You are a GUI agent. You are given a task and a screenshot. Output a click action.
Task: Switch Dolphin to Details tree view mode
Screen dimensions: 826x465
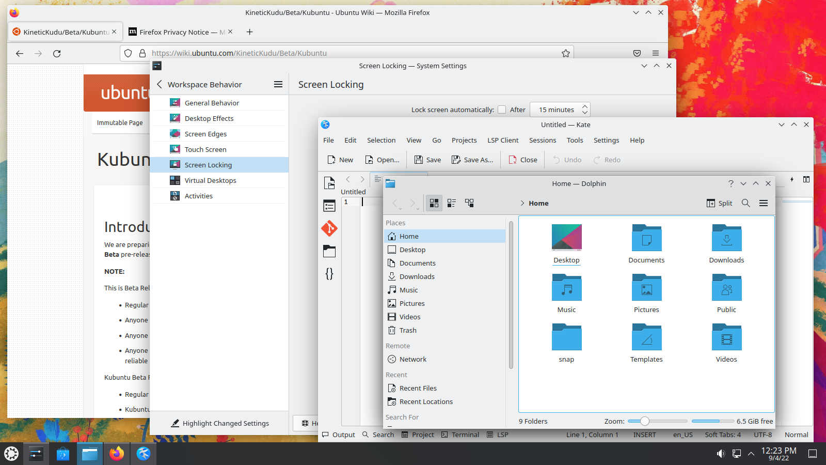coord(469,203)
